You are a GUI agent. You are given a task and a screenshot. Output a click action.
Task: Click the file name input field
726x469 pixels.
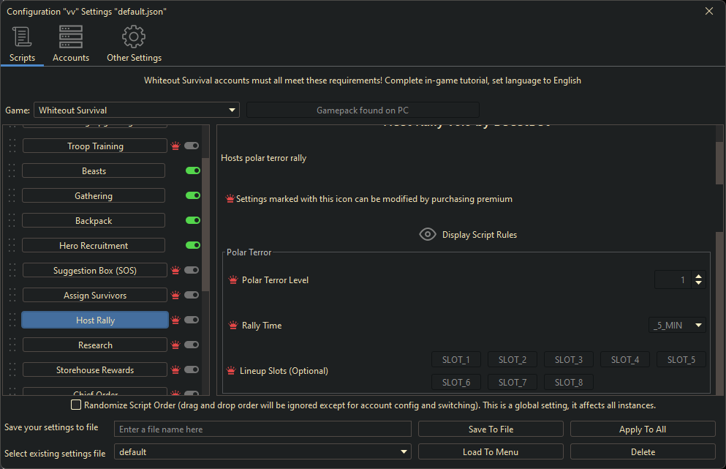pyautogui.click(x=262, y=429)
